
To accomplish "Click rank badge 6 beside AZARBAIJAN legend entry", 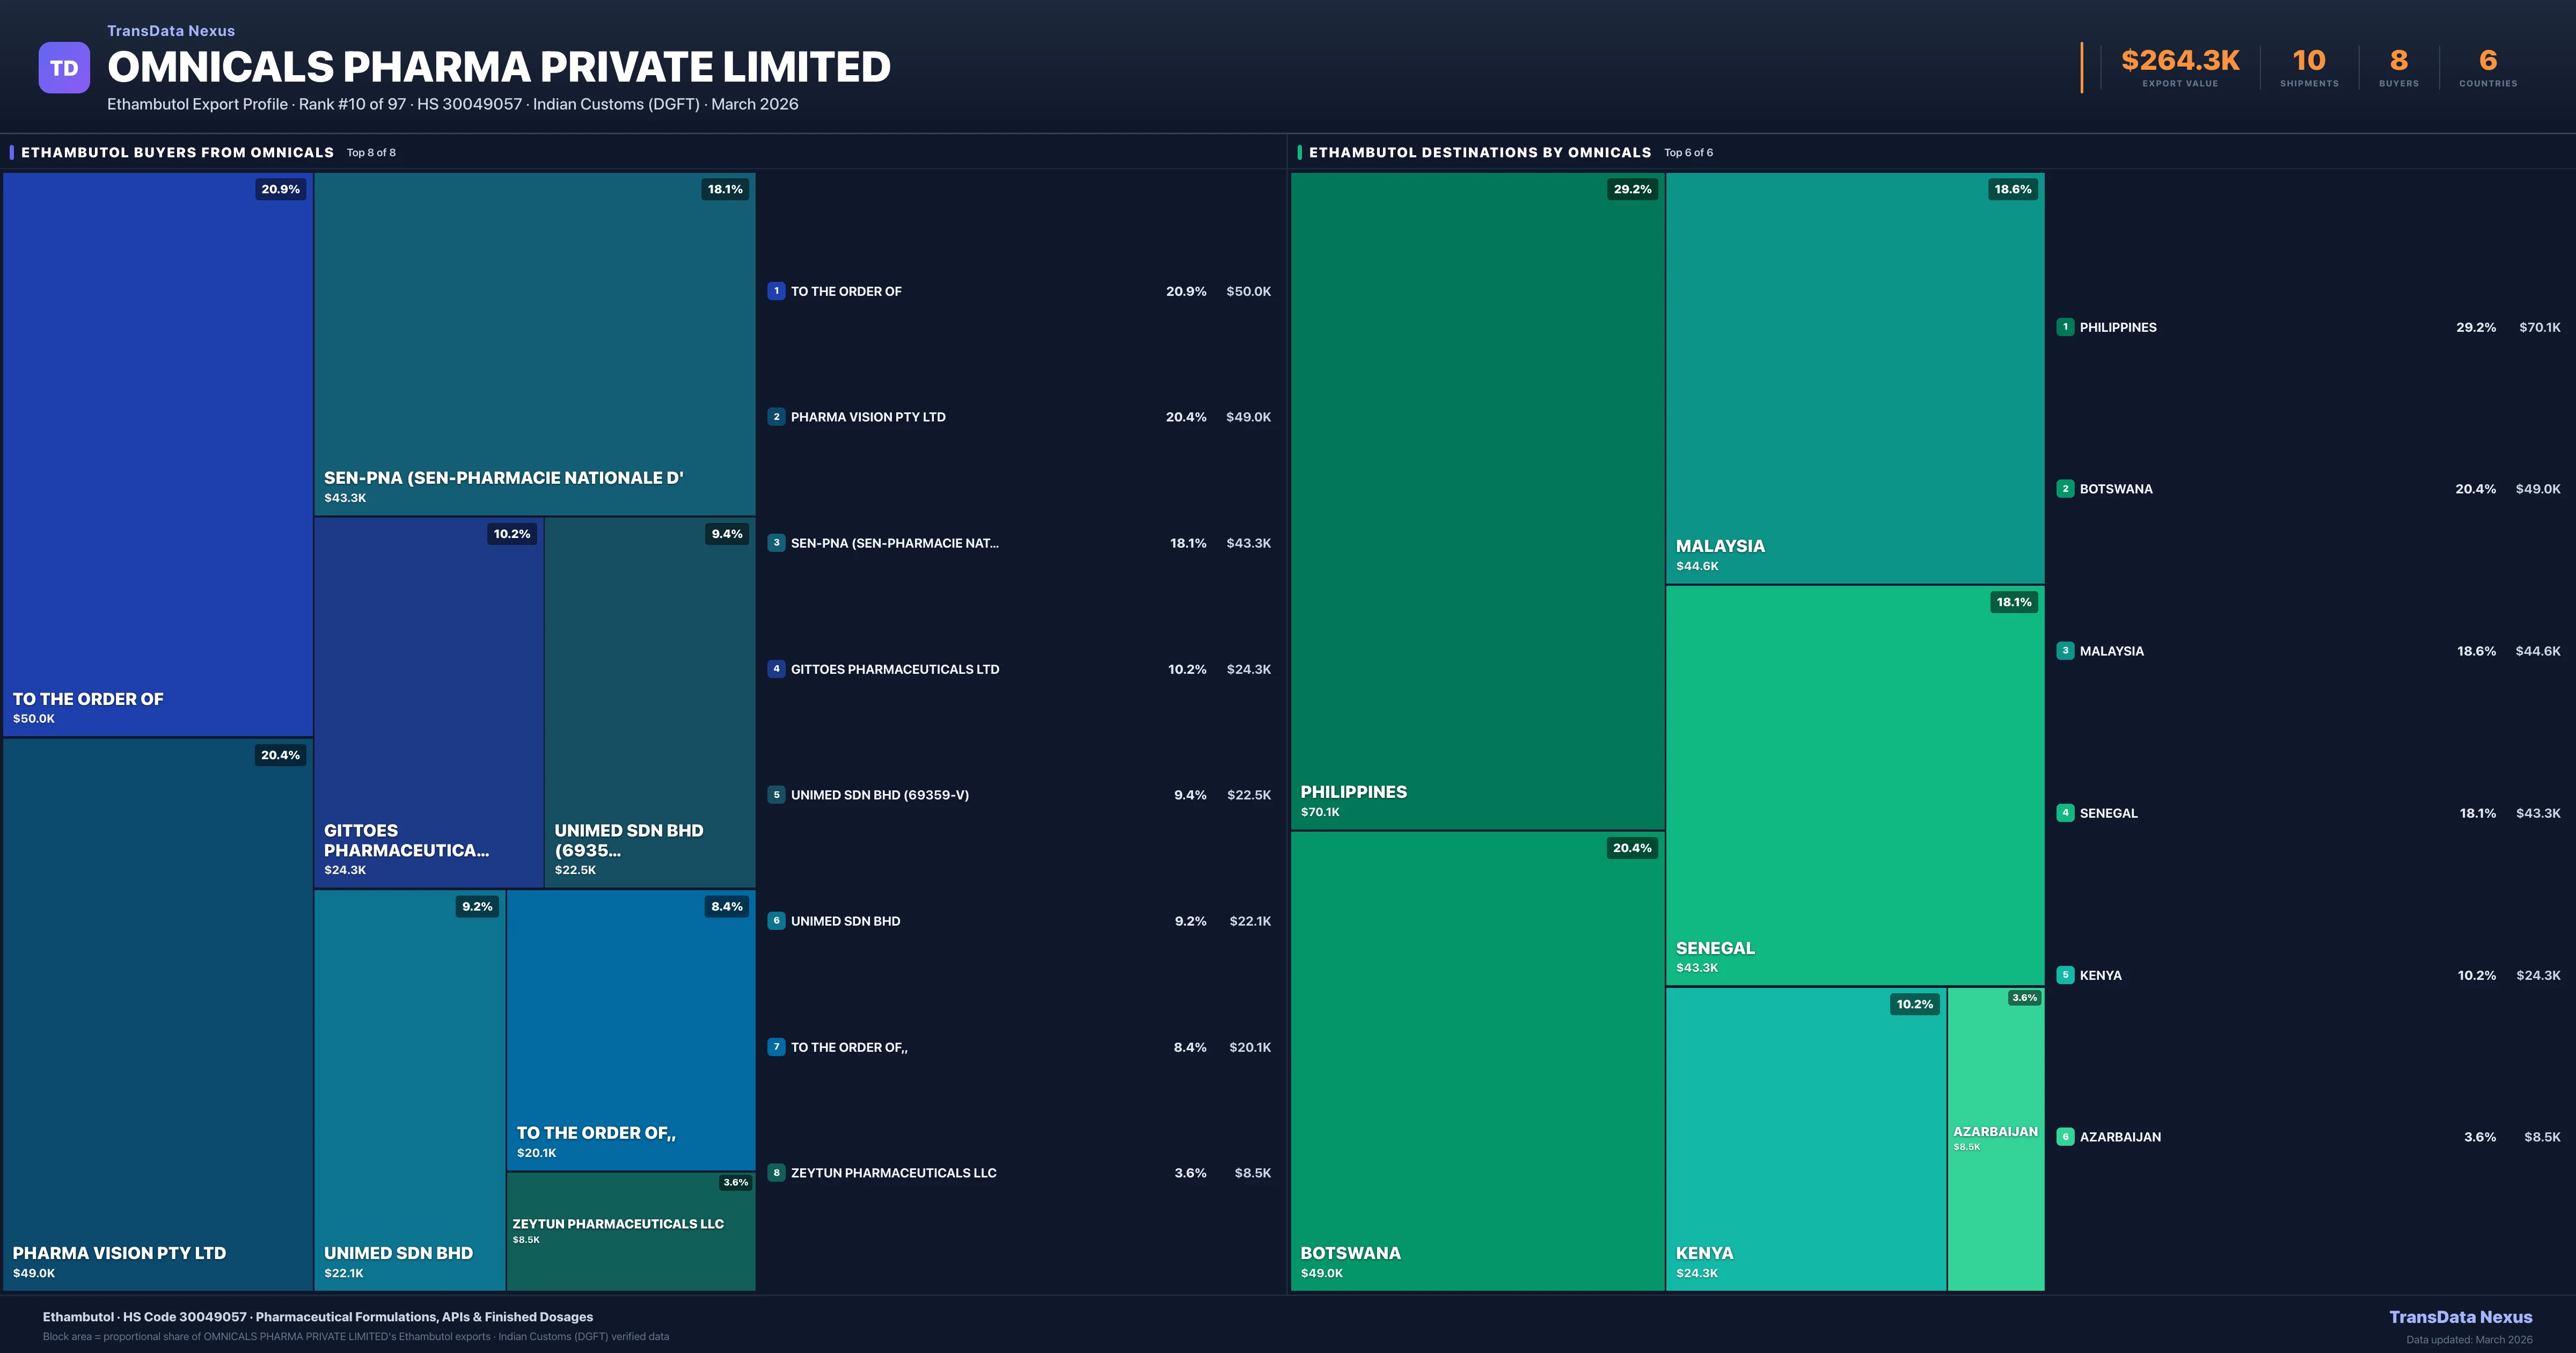I will tap(2065, 1137).
